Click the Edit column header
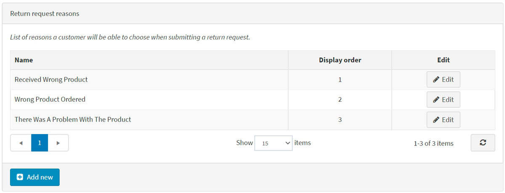The width and height of the screenshot is (505, 193). (443, 60)
